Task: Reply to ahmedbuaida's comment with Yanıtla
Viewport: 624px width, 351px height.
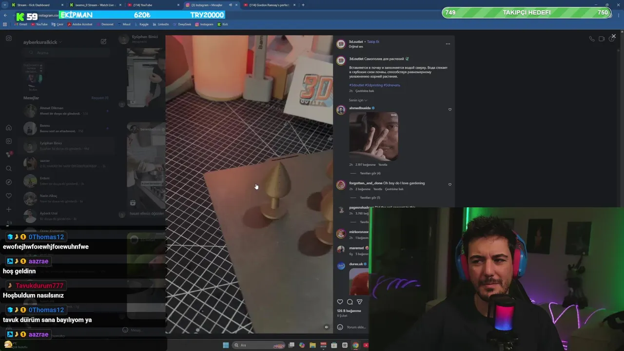Action: pyautogui.click(x=383, y=165)
